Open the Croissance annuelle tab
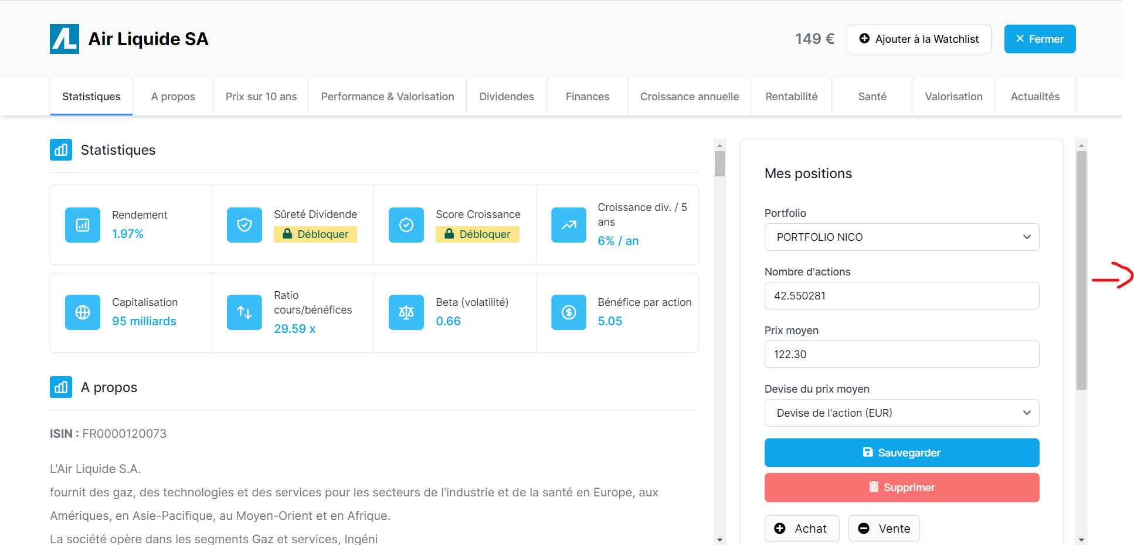The image size is (1134, 545). (x=690, y=97)
